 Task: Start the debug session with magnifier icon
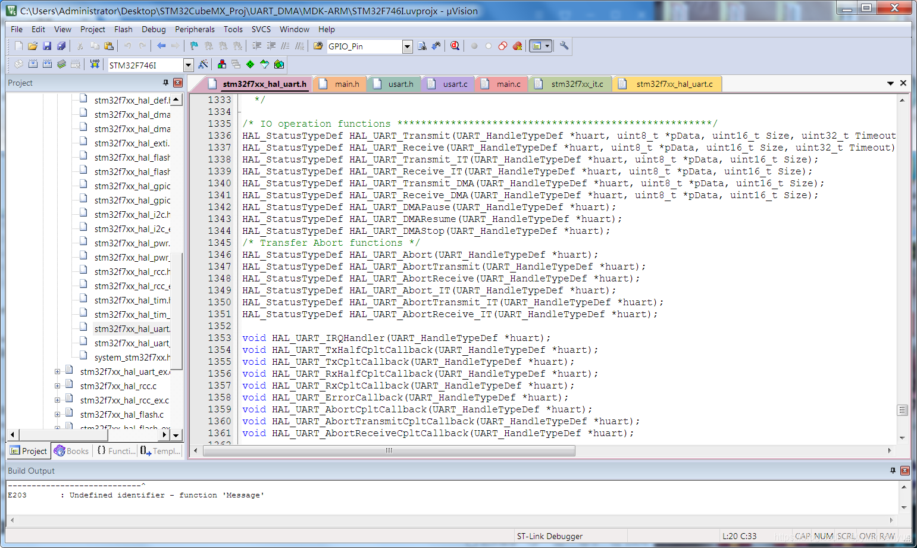455,46
